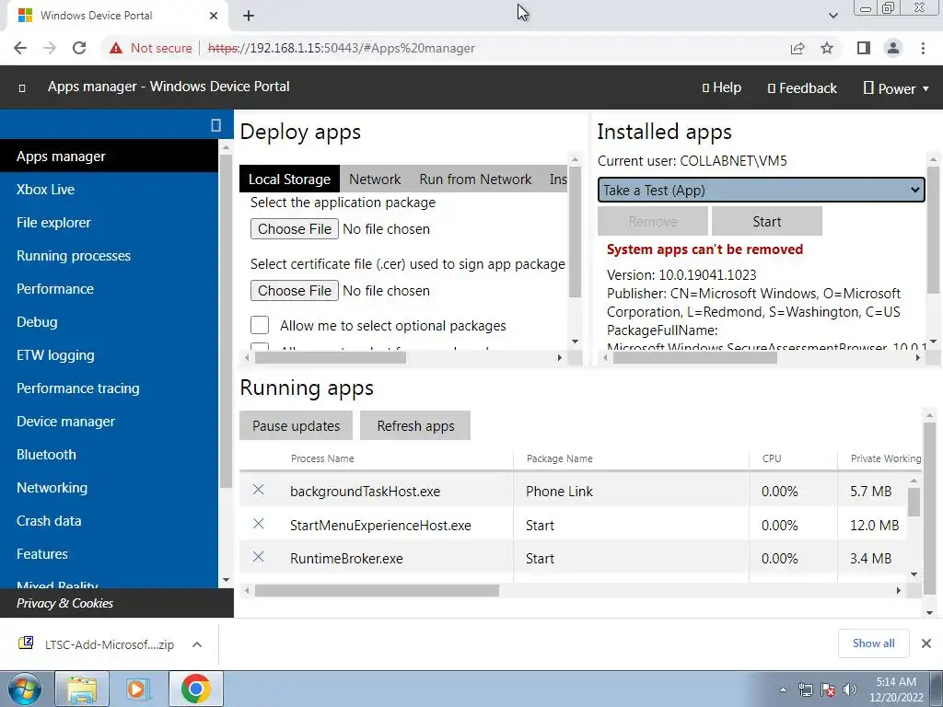Open the installed apps dropdown
The width and height of the screenshot is (943, 707).
coord(761,190)
